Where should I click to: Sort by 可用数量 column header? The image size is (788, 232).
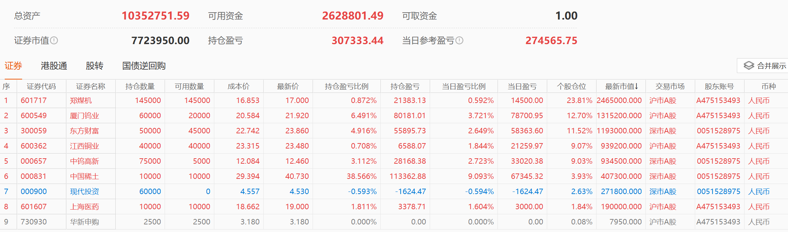point(189,86)
